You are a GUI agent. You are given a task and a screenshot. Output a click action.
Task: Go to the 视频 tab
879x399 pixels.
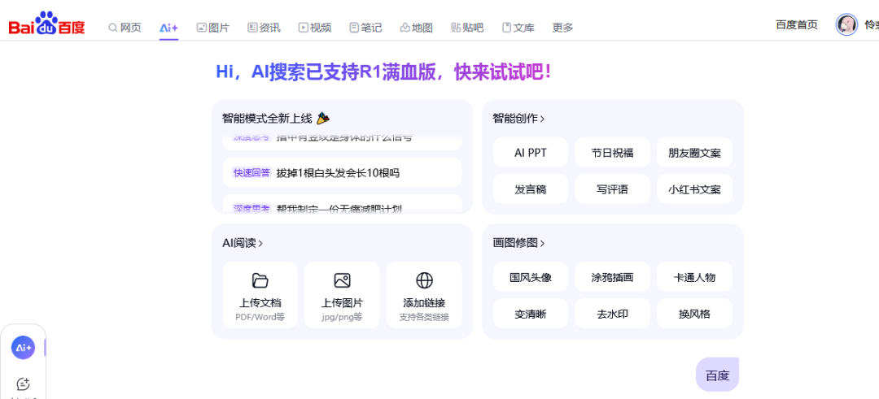point(314,27)
